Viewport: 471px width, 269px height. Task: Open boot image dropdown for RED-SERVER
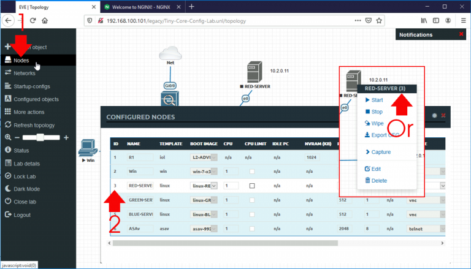point(204,186)
